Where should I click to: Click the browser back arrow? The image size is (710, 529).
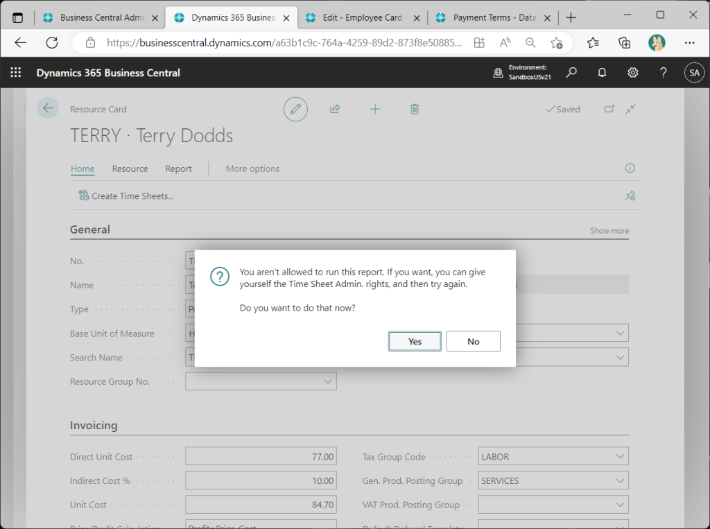coord(20,42)
